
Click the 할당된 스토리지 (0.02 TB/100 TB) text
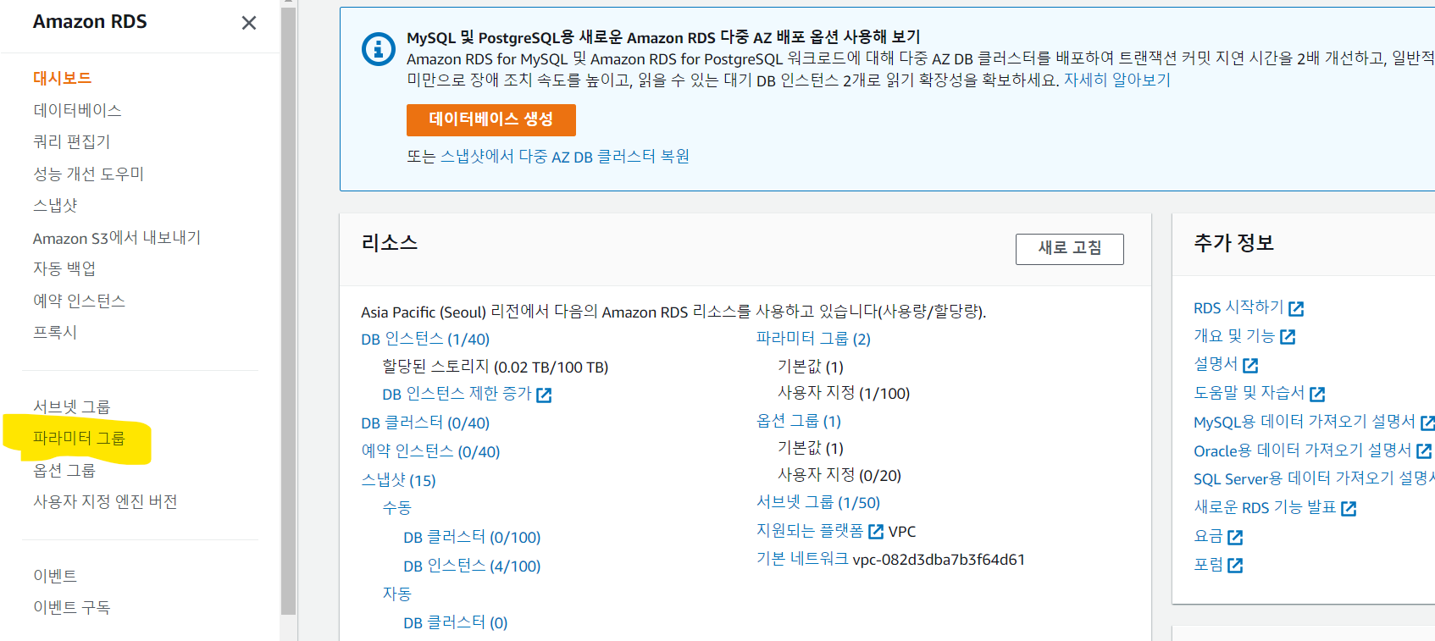(x=496, y=367)
